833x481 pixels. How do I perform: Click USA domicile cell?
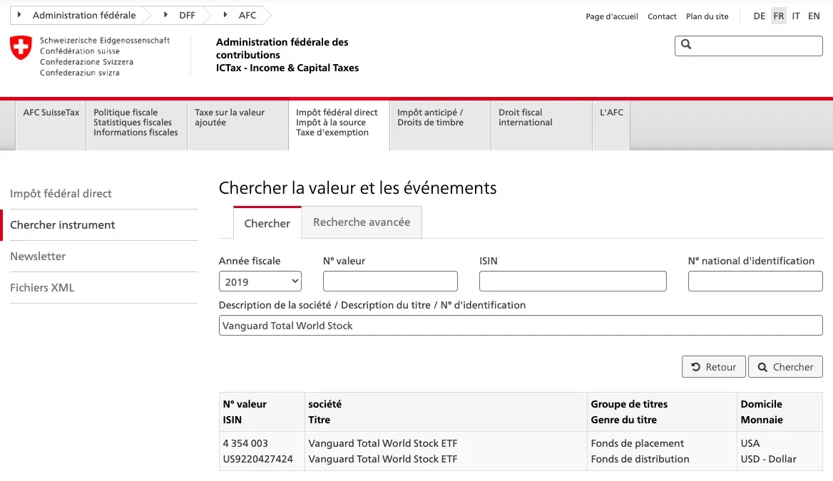pyautogui.click(x=750, y=443)
